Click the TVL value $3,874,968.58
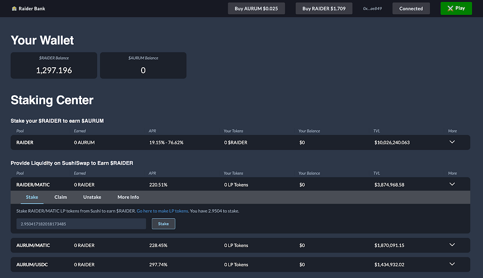The width and height of the screenshot is (483, 278). tap(389, 184)
